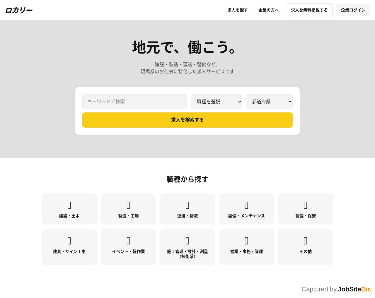Select the その他 category card

306,247
